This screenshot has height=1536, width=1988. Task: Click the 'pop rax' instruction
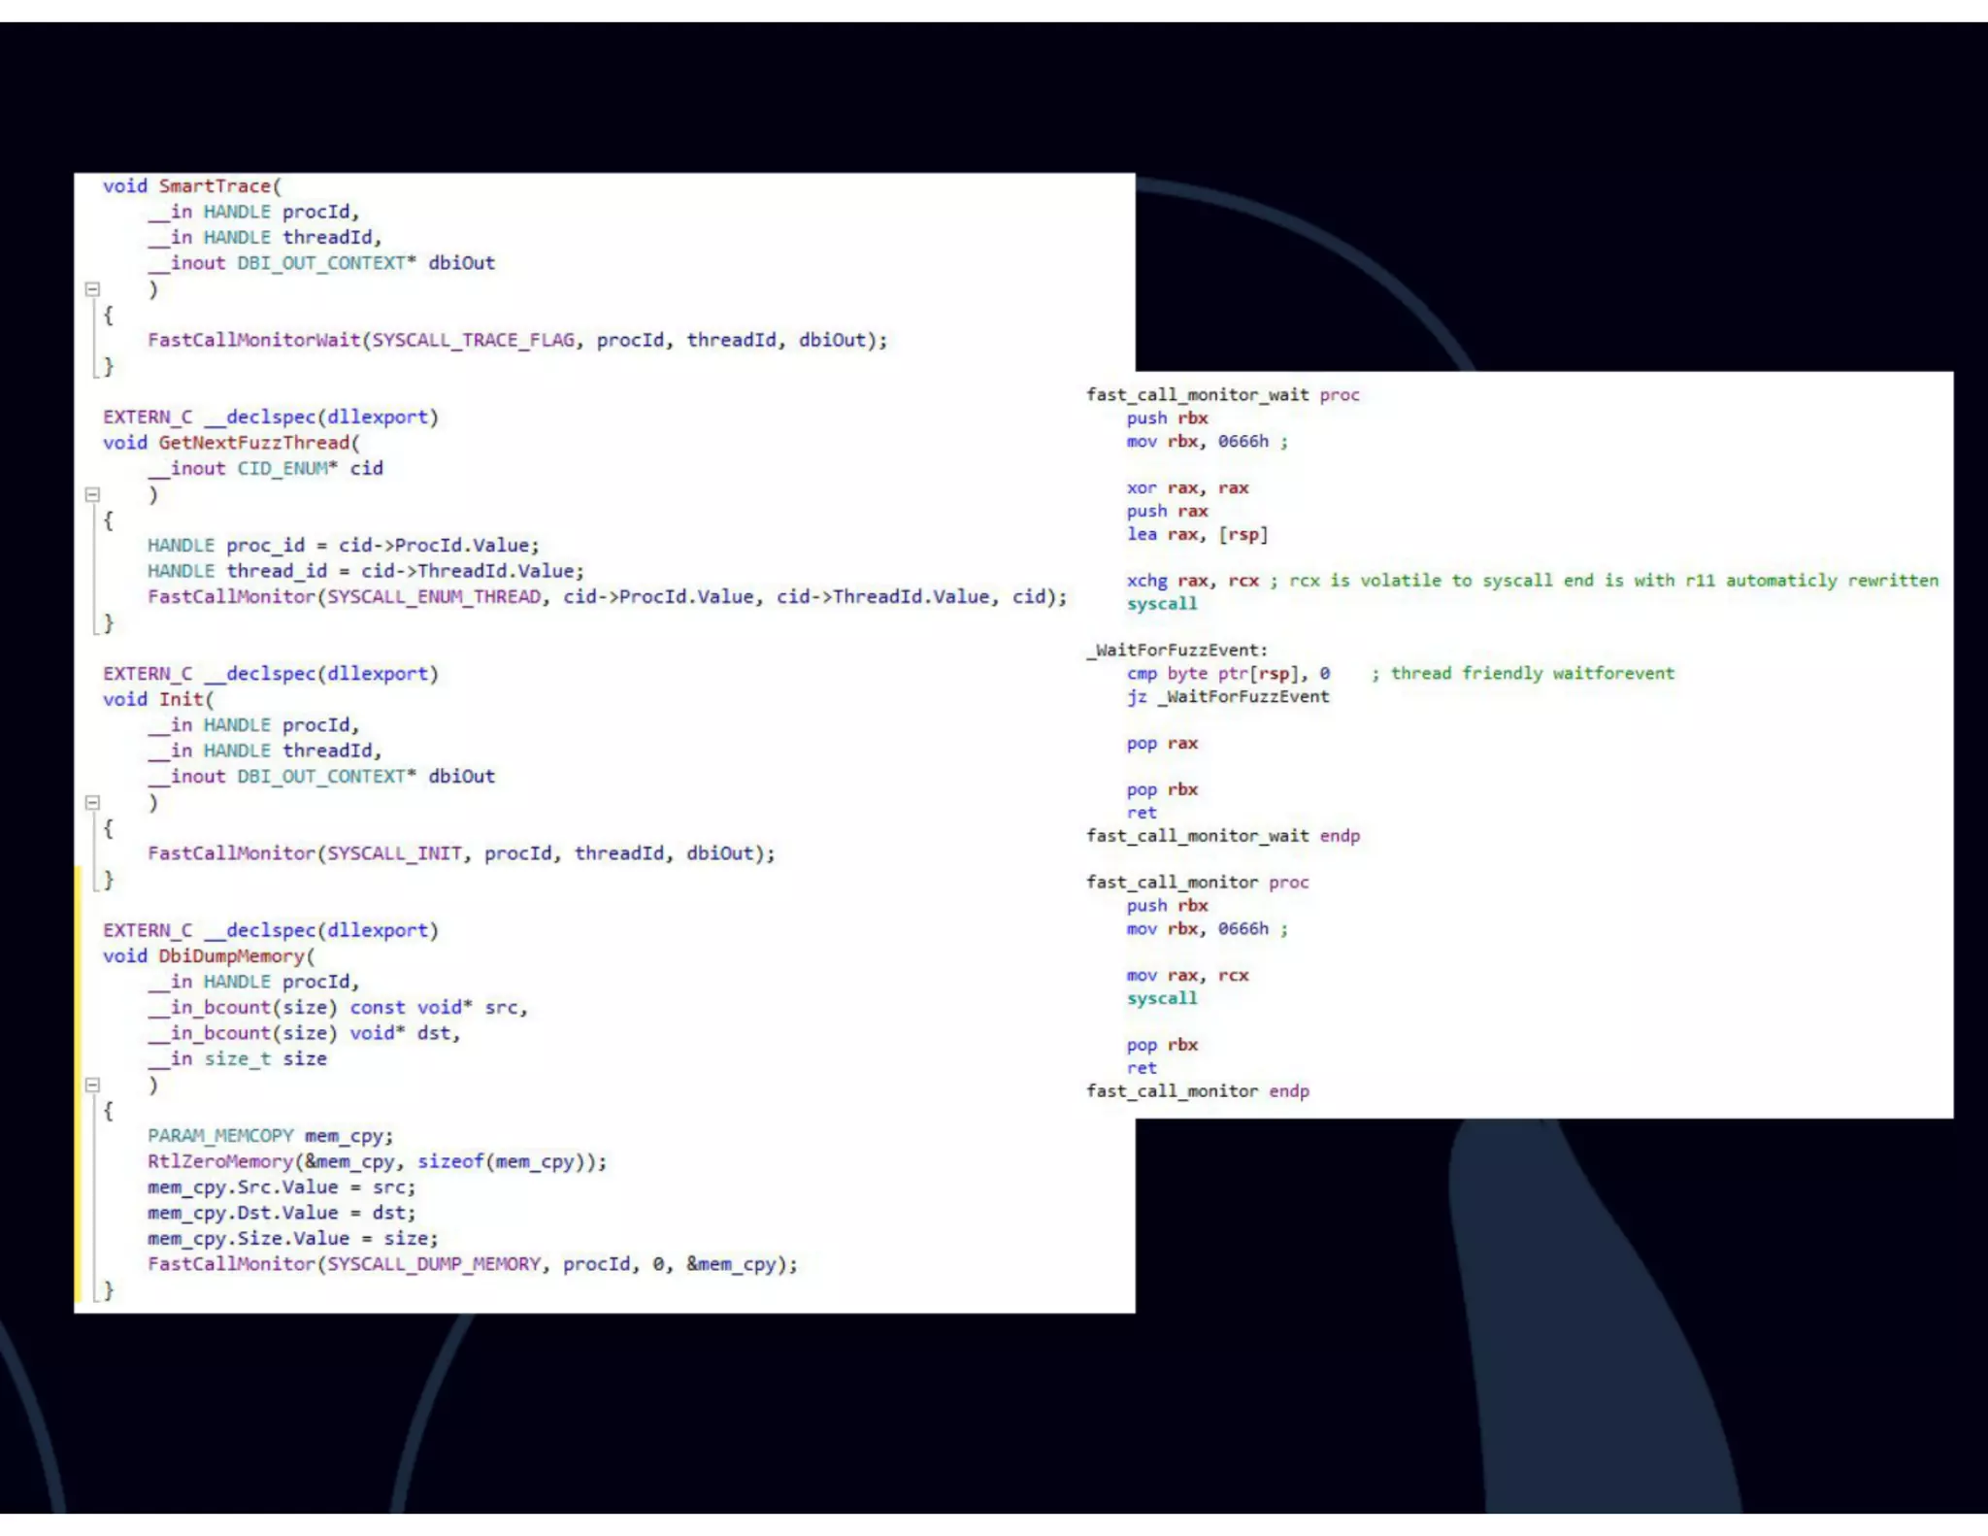click(x=1162, y=743)
